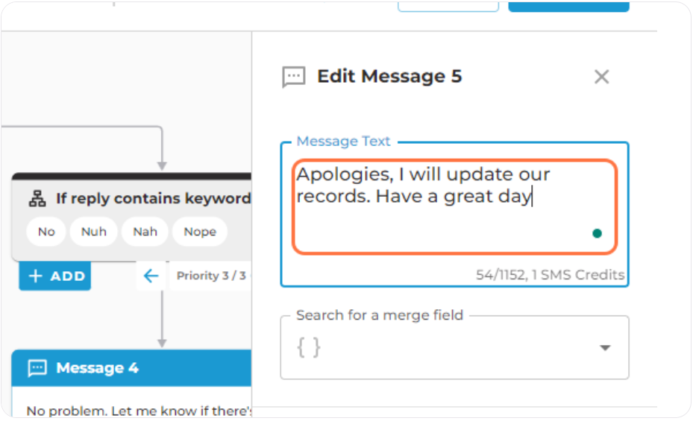The height and width of the screenshot is (421, 693).
Task: Click inside the Message Text field
Action: click(x=454, y=206)
